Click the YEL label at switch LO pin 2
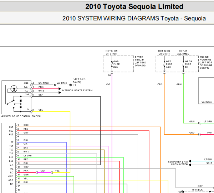The image size is (214, 193). [x=41, y=110]
